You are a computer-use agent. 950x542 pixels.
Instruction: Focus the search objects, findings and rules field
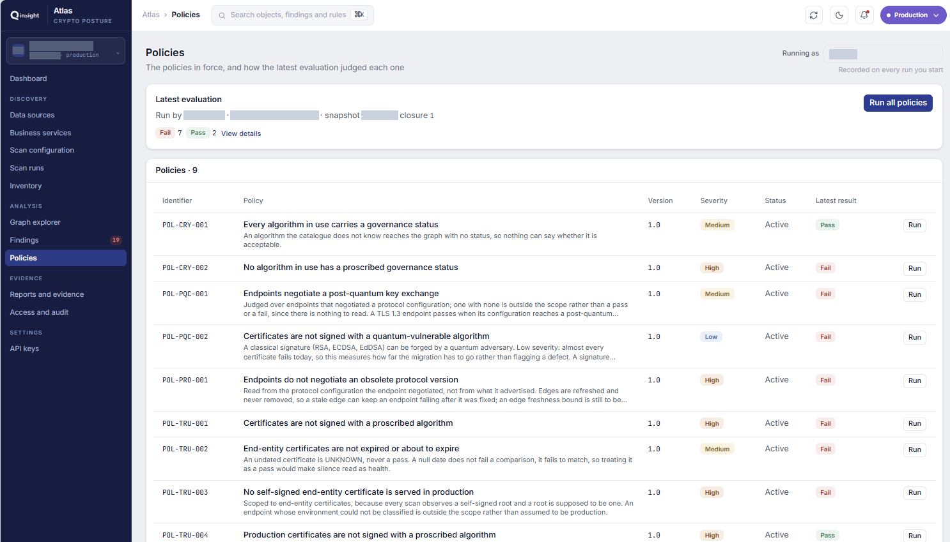[293, 15]
